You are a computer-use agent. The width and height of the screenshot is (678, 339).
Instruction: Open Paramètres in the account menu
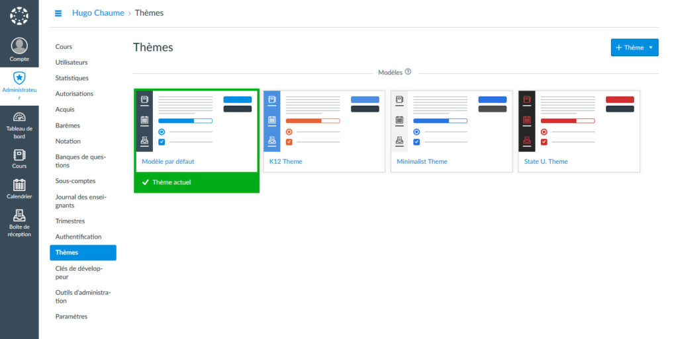click(72, 317)
